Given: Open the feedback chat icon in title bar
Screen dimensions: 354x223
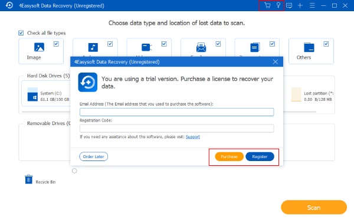Looking at the screenshot, I should click(289, 5).
